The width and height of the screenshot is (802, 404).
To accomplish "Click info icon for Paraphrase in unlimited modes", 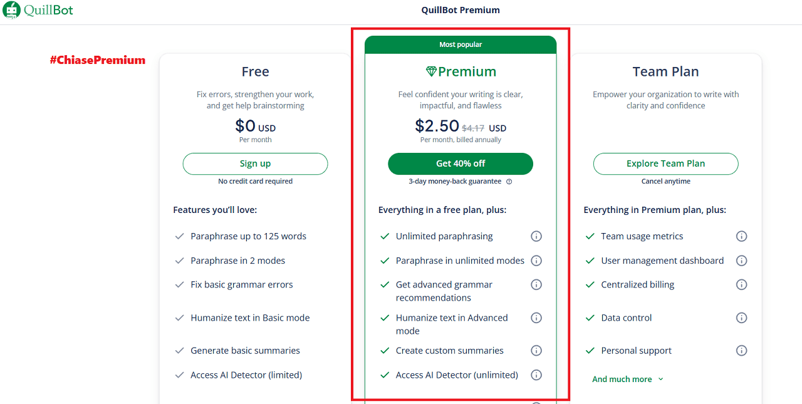I will click(x=536, y=261).
